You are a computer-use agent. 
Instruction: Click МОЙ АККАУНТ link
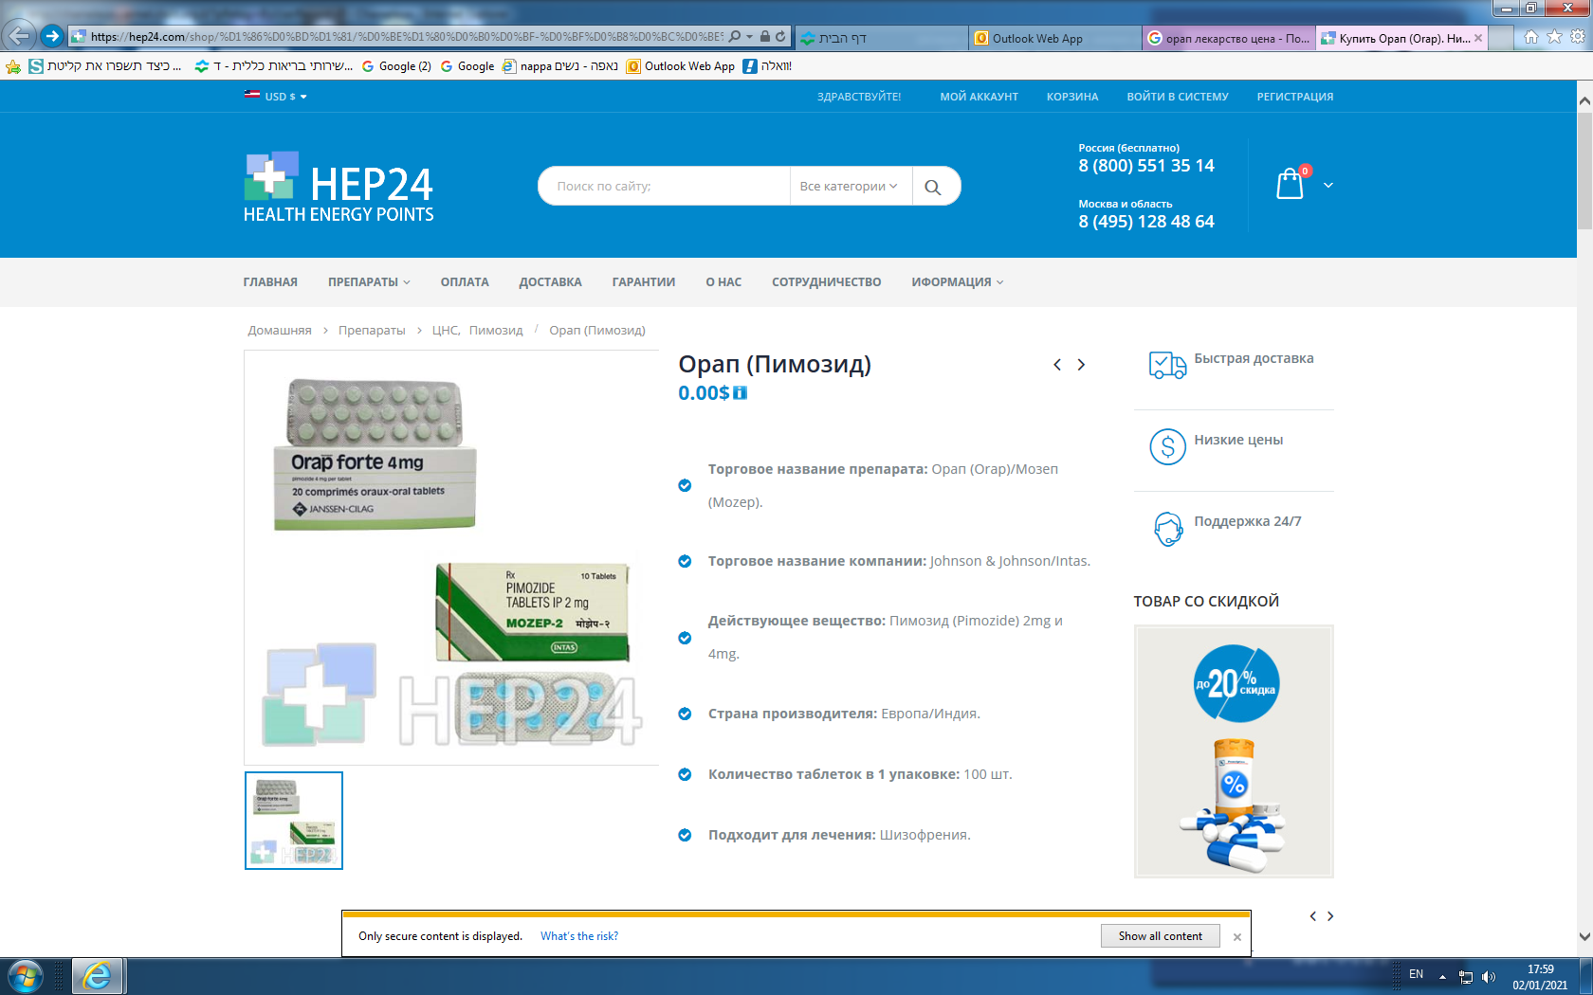click(x=979, y=97)
